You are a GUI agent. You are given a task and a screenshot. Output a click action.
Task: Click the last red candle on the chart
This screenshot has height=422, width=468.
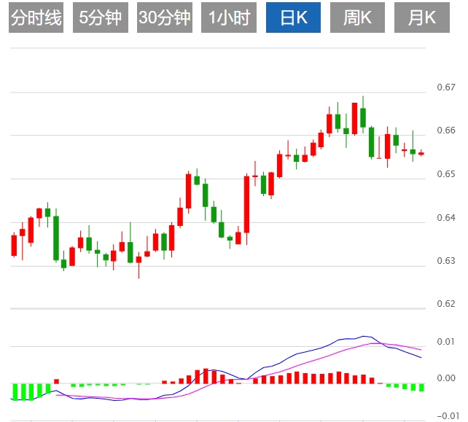click(x=421, y=153)
